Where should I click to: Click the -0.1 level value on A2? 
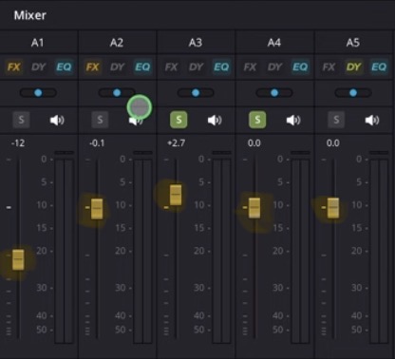(x=97, y=143)
